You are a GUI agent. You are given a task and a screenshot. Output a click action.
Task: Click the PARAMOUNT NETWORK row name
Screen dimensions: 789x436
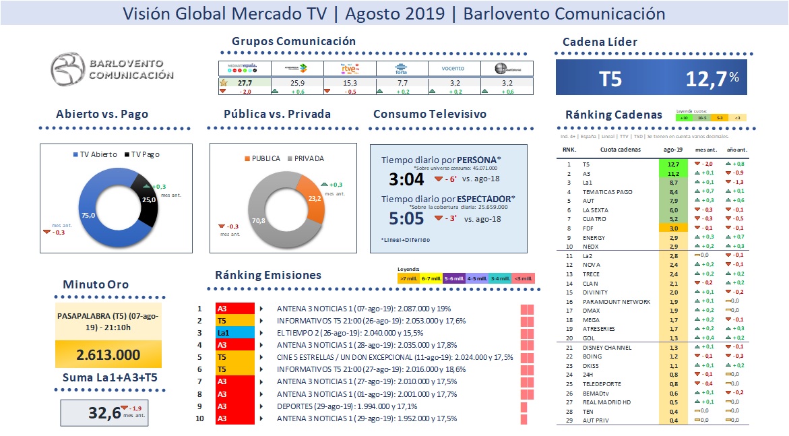pyautogui.click(x=617, y=302)
